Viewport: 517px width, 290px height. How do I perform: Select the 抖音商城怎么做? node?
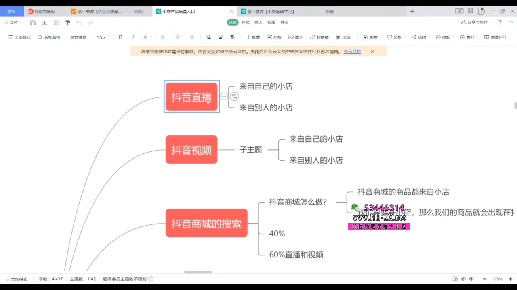[x=298, y=202]
